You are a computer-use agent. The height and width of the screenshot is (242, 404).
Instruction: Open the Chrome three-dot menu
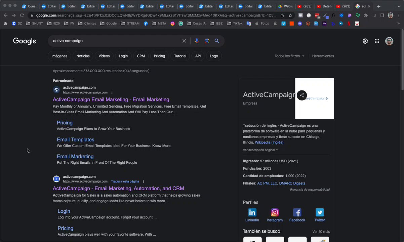point(399,15)
